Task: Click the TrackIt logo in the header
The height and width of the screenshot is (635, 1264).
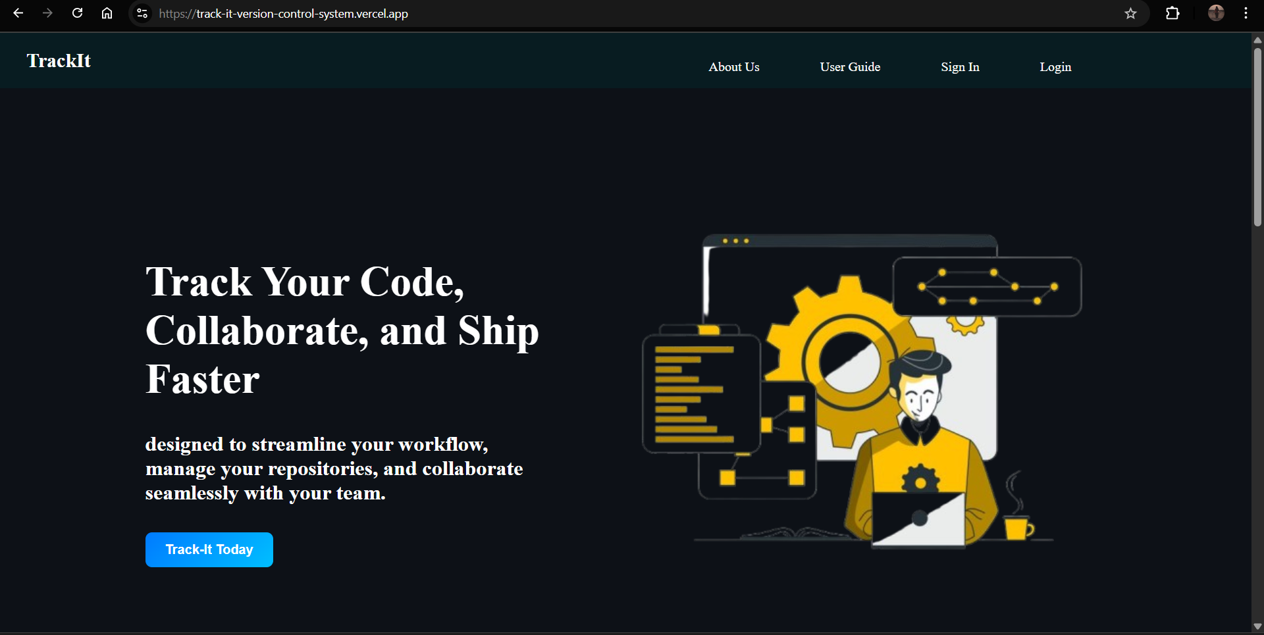Action: [59, 61]
